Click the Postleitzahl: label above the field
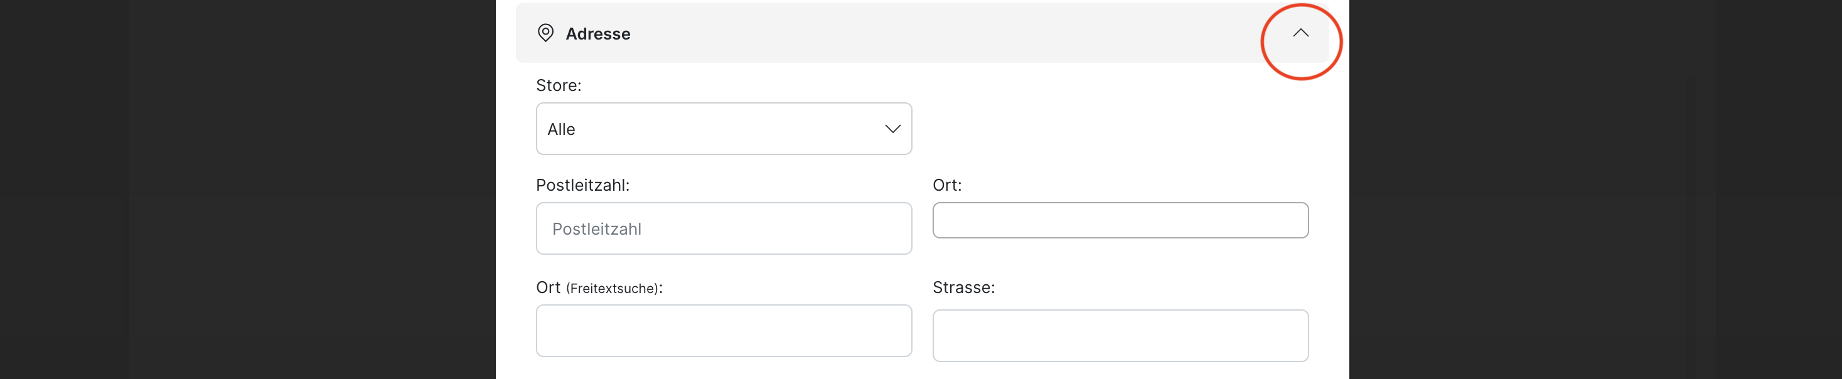 coord(582,185)
